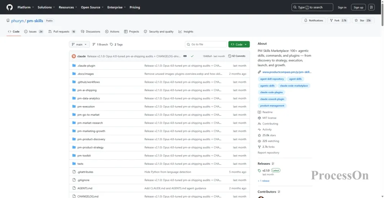Open the main branch dropdown
This screenshot has height=198, width=384.
[79, 44]
